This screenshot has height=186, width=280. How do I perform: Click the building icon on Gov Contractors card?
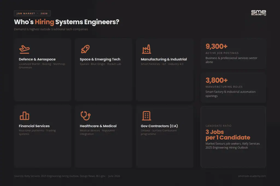pyautogui.click(x=147, y=116)
